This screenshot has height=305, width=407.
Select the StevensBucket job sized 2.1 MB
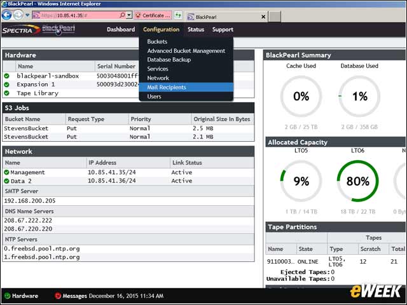pos(128,137)
